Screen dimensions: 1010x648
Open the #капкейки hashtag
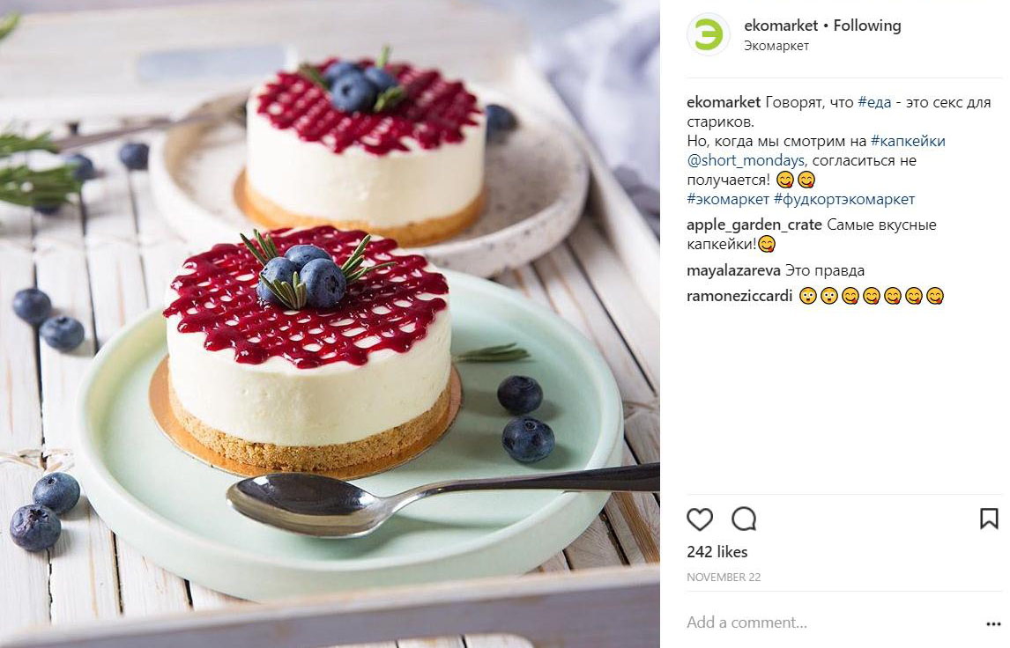pyautogui.click(x=909, y=141)
